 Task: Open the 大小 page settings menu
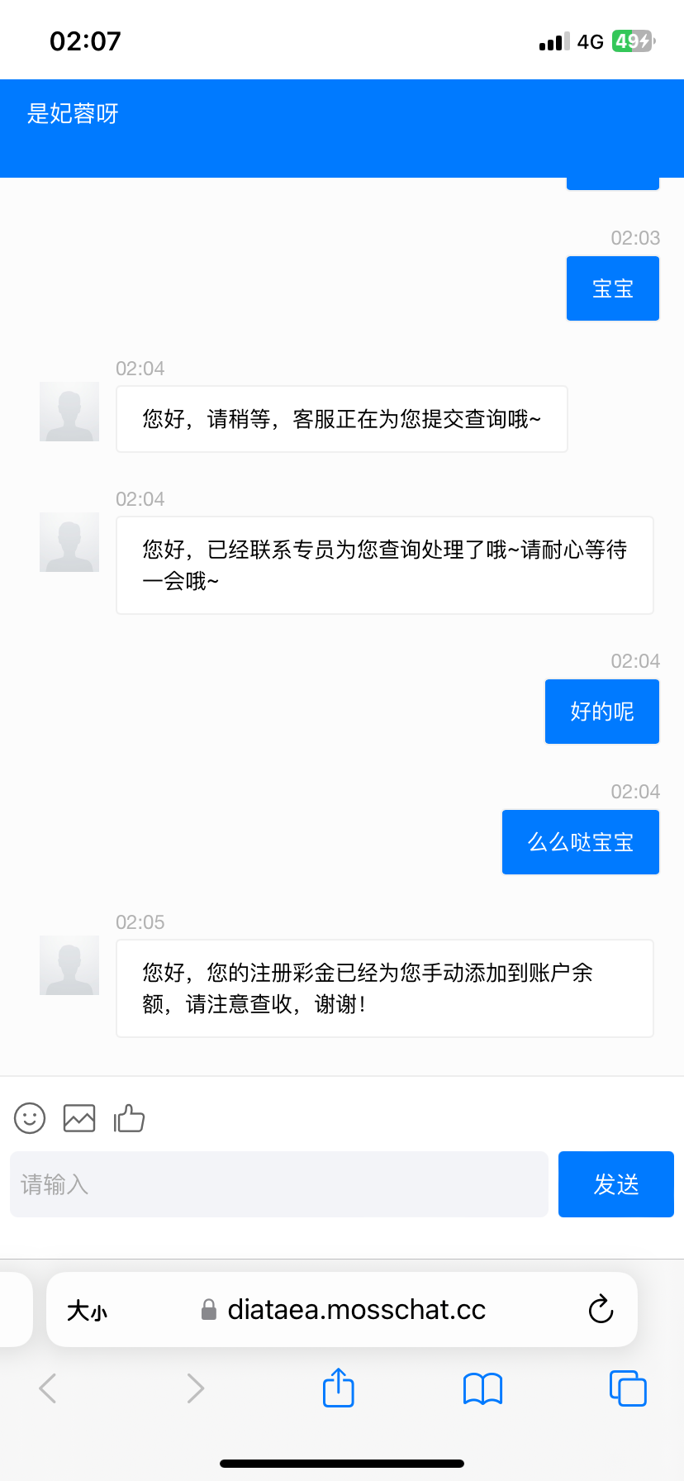tap(87, 1311)
